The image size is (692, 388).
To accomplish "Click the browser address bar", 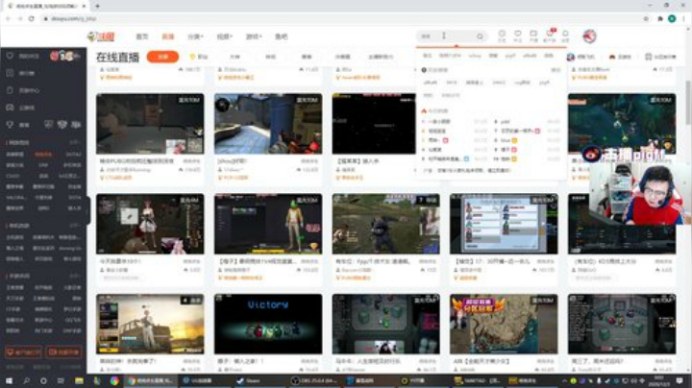I will tap(344, 18).
